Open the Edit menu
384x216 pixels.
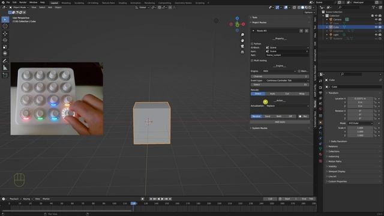point(14,2)
